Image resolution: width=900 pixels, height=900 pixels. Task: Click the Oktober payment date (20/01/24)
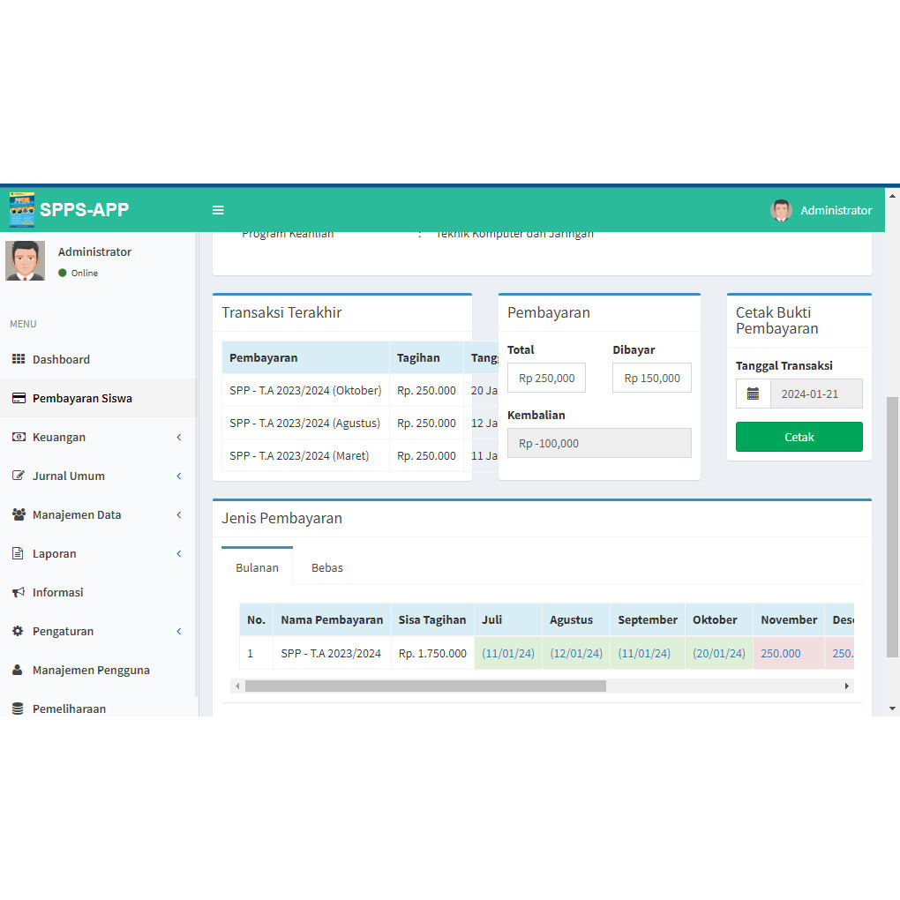[x=718, y=653]
